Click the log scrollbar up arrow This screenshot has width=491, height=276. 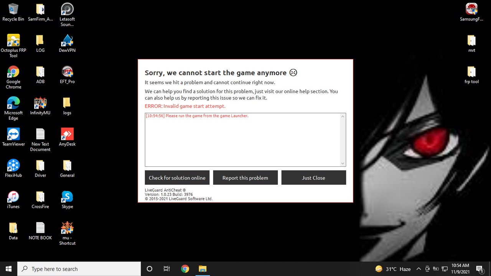pos(343,116)
